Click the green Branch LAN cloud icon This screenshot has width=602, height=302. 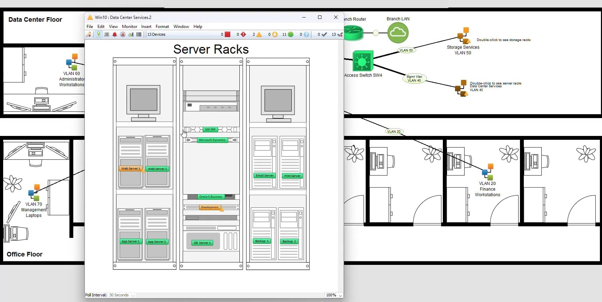(x=398, y=33)
